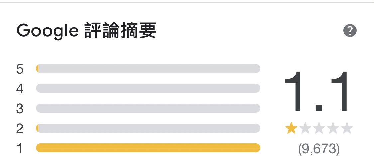Viewport: 374px width, 168px height.
Task: Select the 4-star rating bar
Action: click(148, 88)
